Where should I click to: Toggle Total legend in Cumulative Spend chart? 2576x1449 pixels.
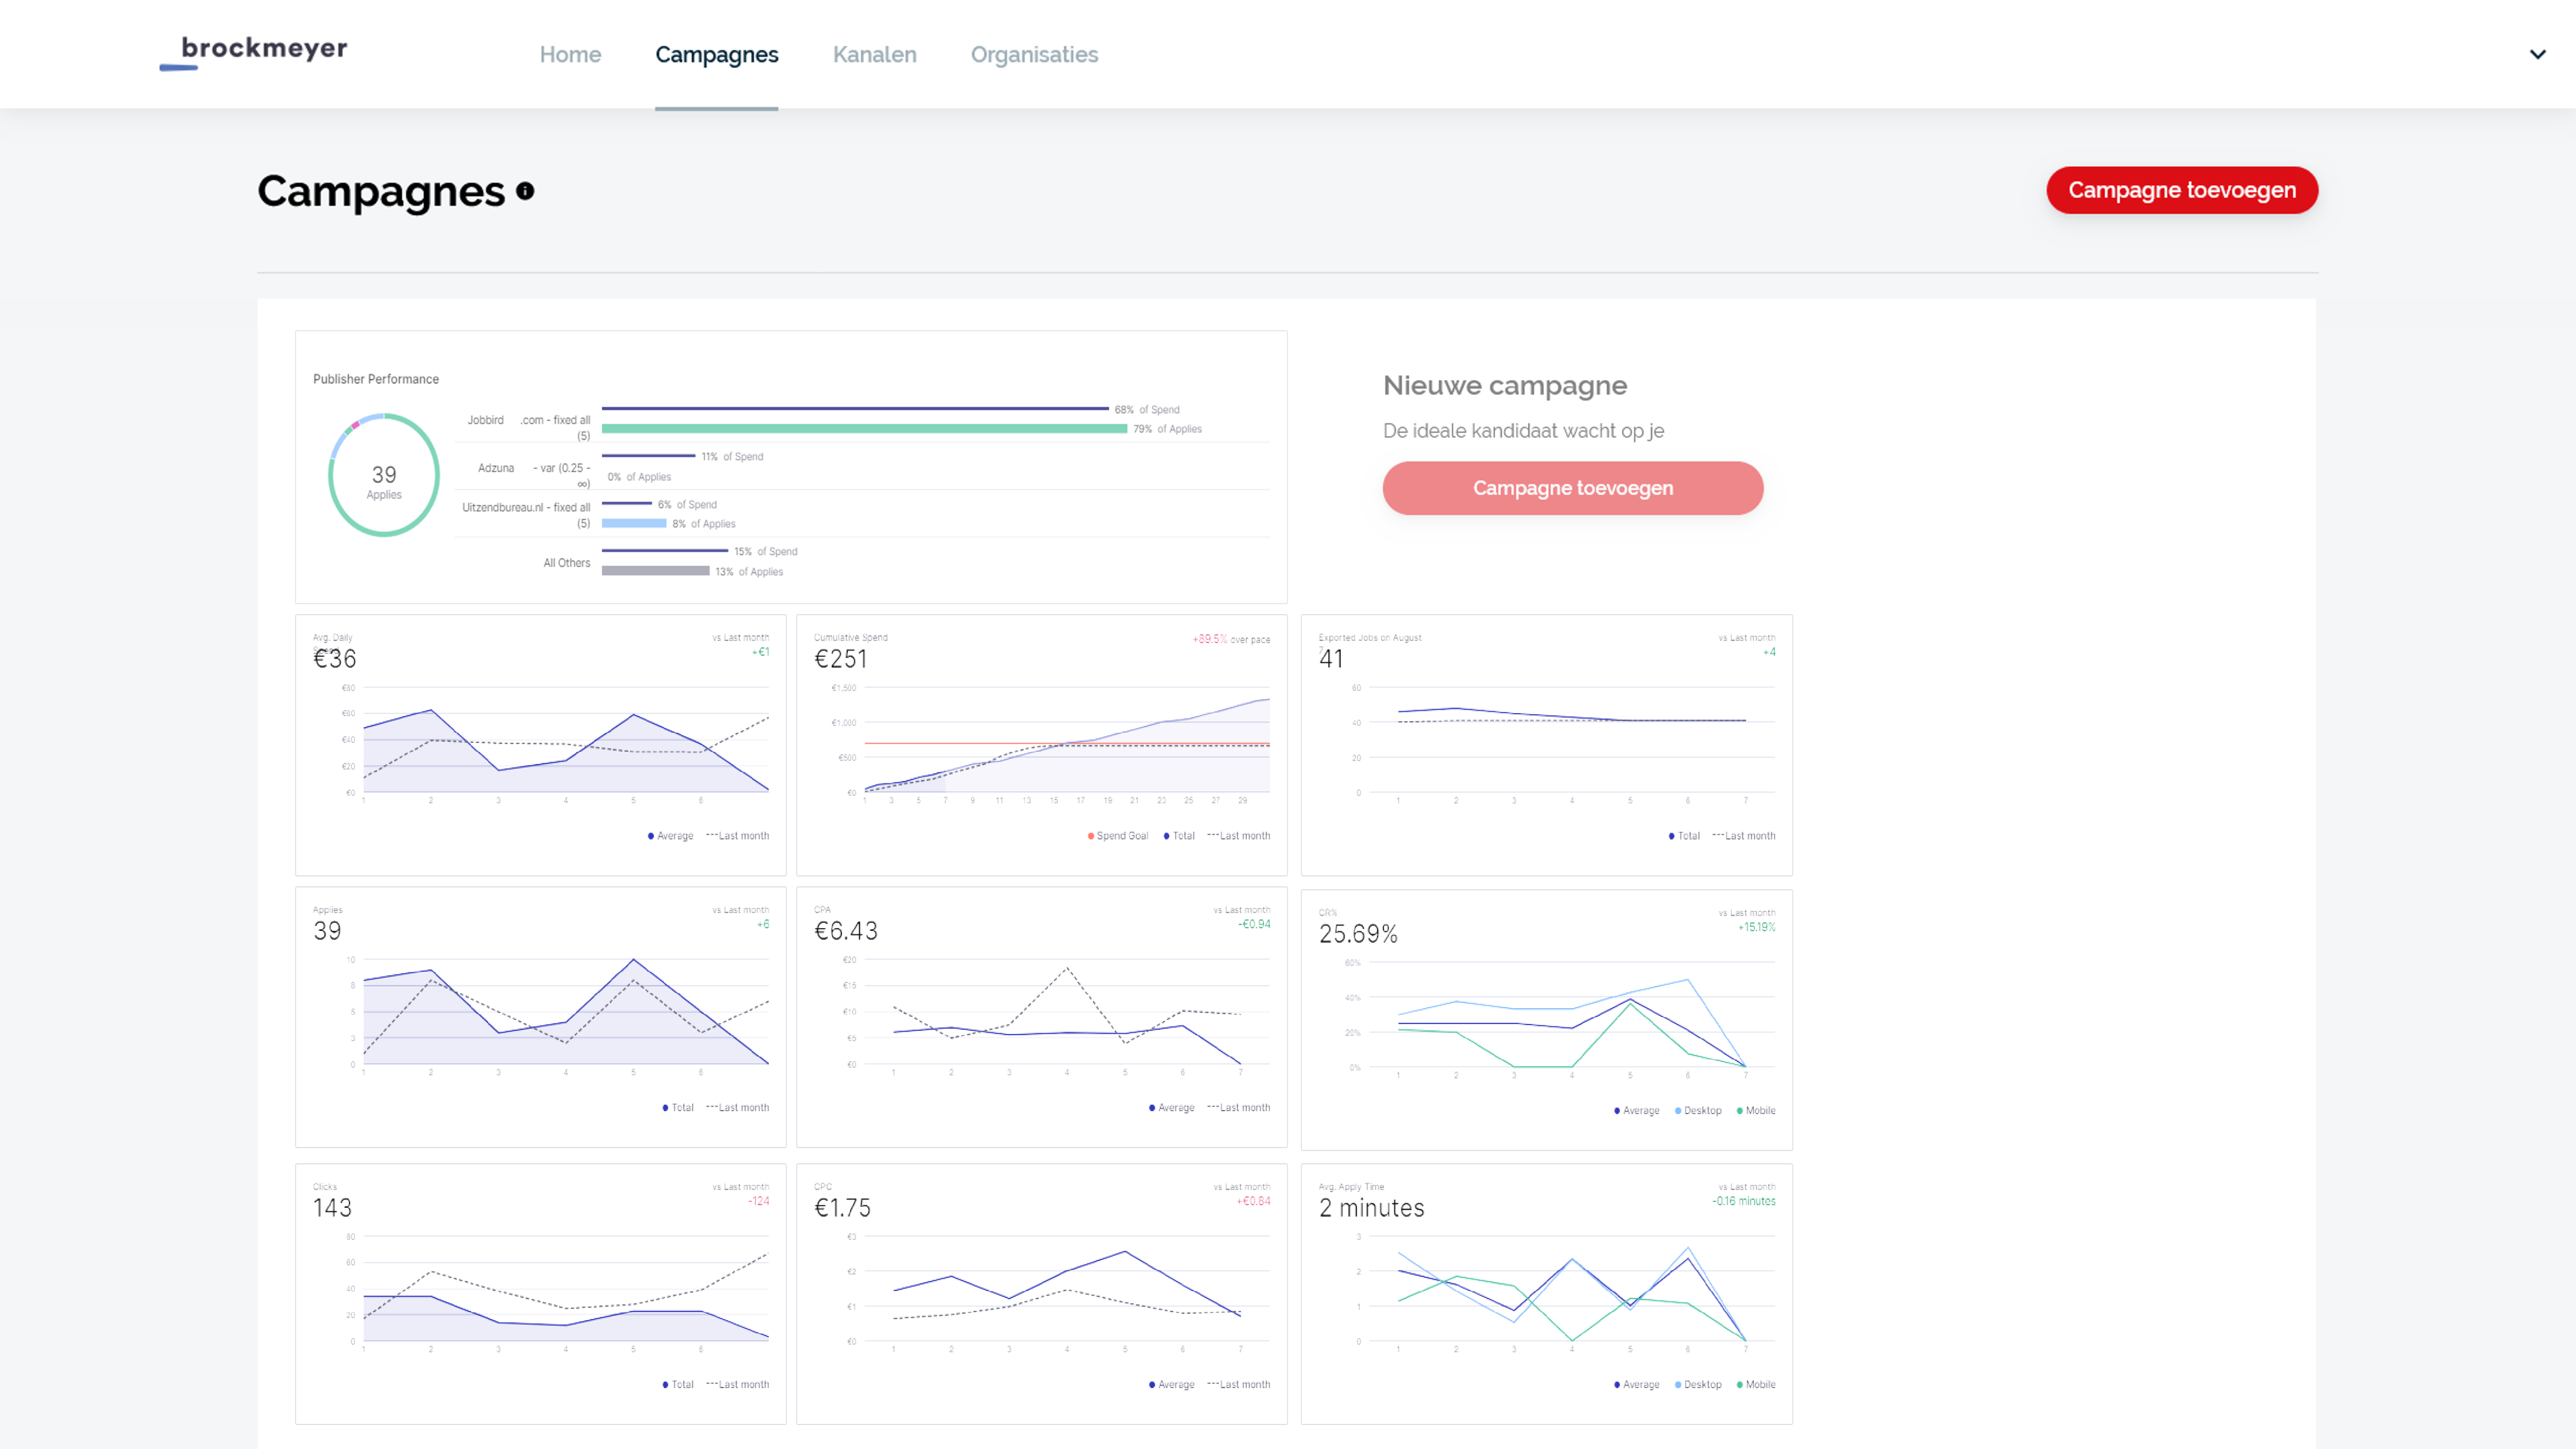(x=1179, y=836)
